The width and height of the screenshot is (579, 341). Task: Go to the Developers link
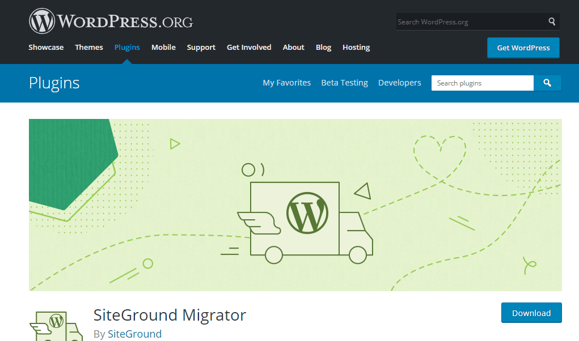tap(400, 83)
